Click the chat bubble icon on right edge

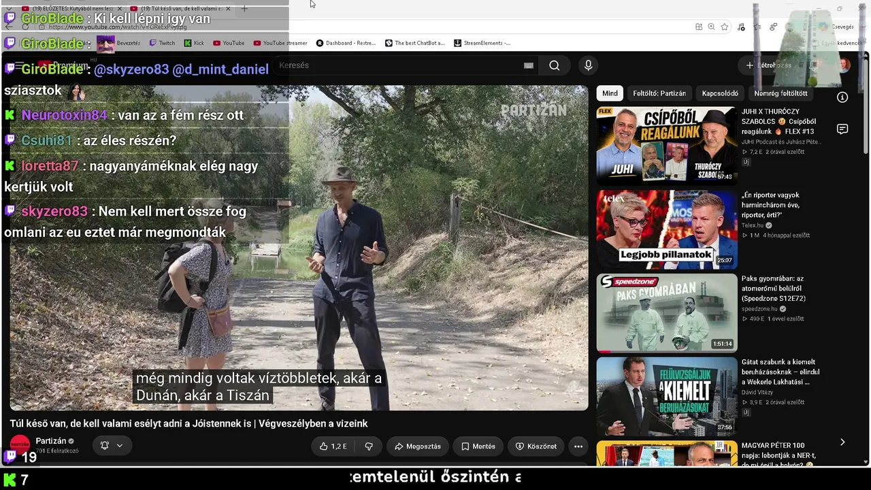[842, 129]
